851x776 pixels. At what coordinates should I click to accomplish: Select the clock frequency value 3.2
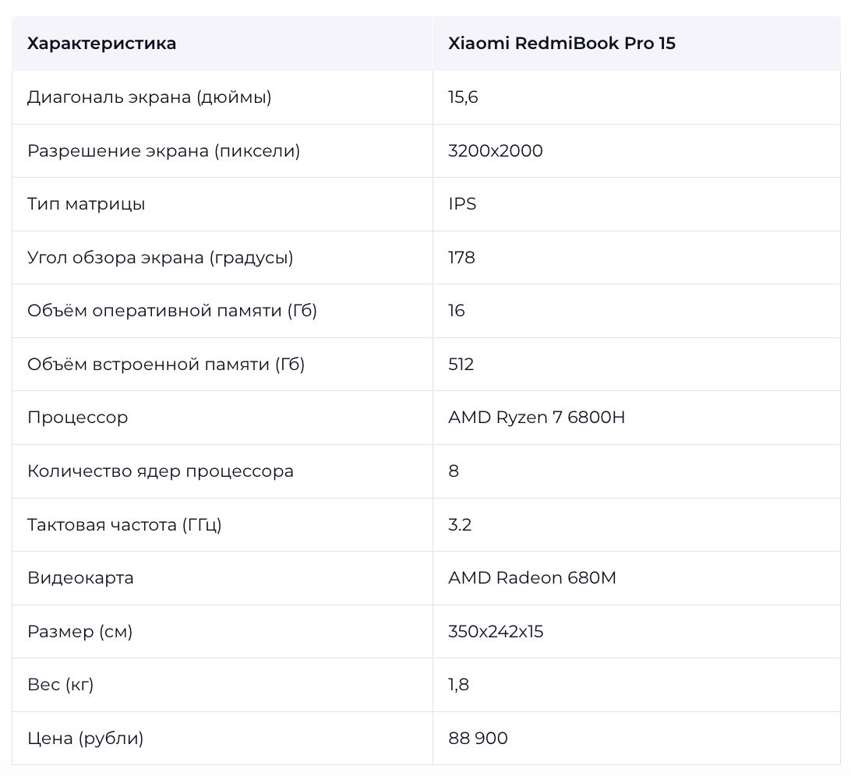[x=460, y=525]
